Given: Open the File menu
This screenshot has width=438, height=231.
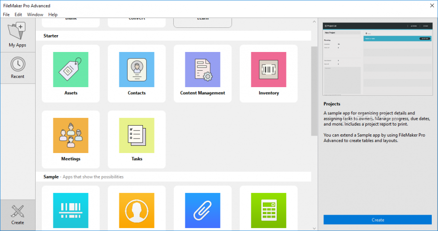Looking at the screenshot, I should click(6, 14).
